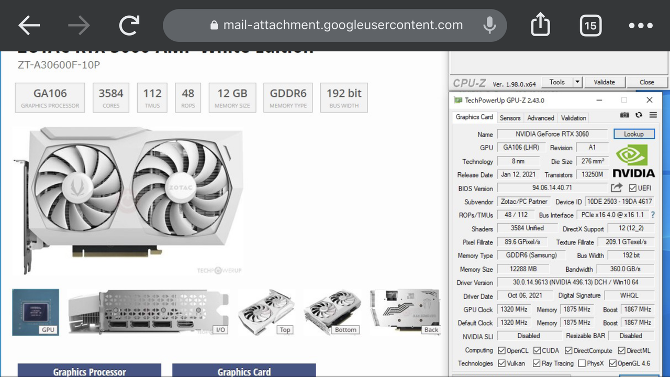This screenshot has width=670, height=377.
Task: Click the BIOS export share icon
Action: click(x=617, y=187)
